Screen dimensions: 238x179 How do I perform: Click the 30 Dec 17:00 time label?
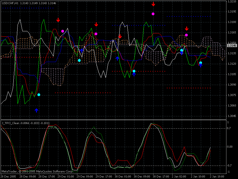point(161,177)
